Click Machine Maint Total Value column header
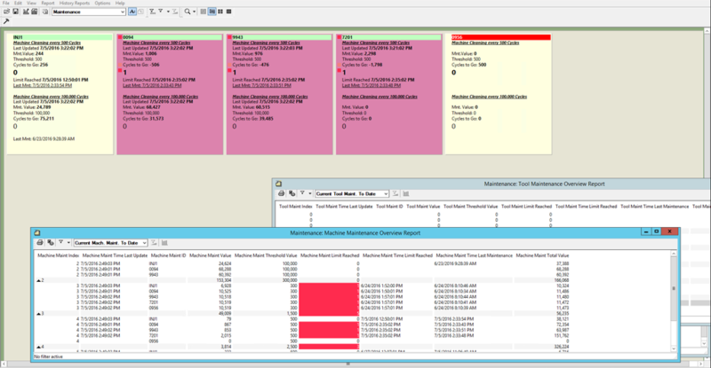This screenshot has height=368, width=711. coord(542,255)
